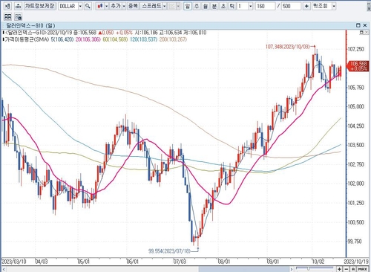The height and width of the screenshot is (272, 371).
Task: Click the total count field showing 500
Action: (x=292, y=6)
